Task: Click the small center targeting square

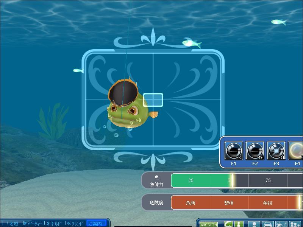Action: tap(153, 100)
